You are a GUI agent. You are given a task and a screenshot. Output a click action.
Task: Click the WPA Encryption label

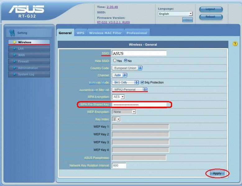98,97
